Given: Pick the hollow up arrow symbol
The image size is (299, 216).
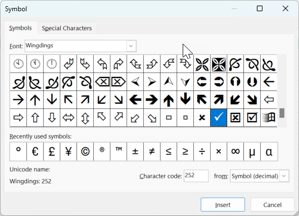Looking at the screenshot, I should click(x=35, y=118).
